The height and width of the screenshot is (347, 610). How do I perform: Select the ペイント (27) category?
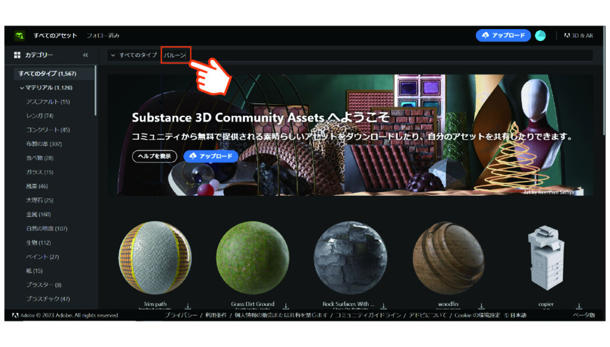click(x=42, y=257)
